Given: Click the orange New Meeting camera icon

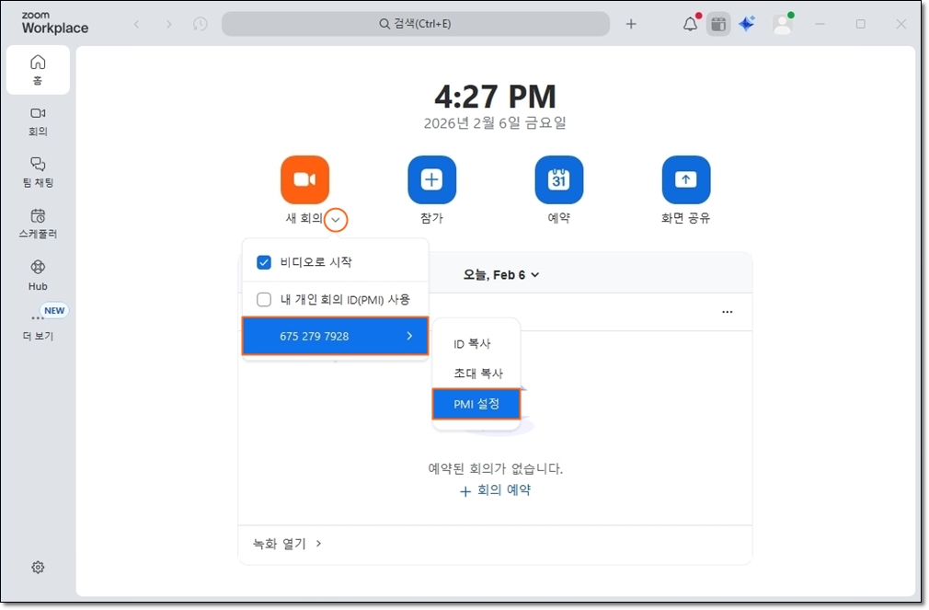Looking at the screenshot, I should click(304, 179).
